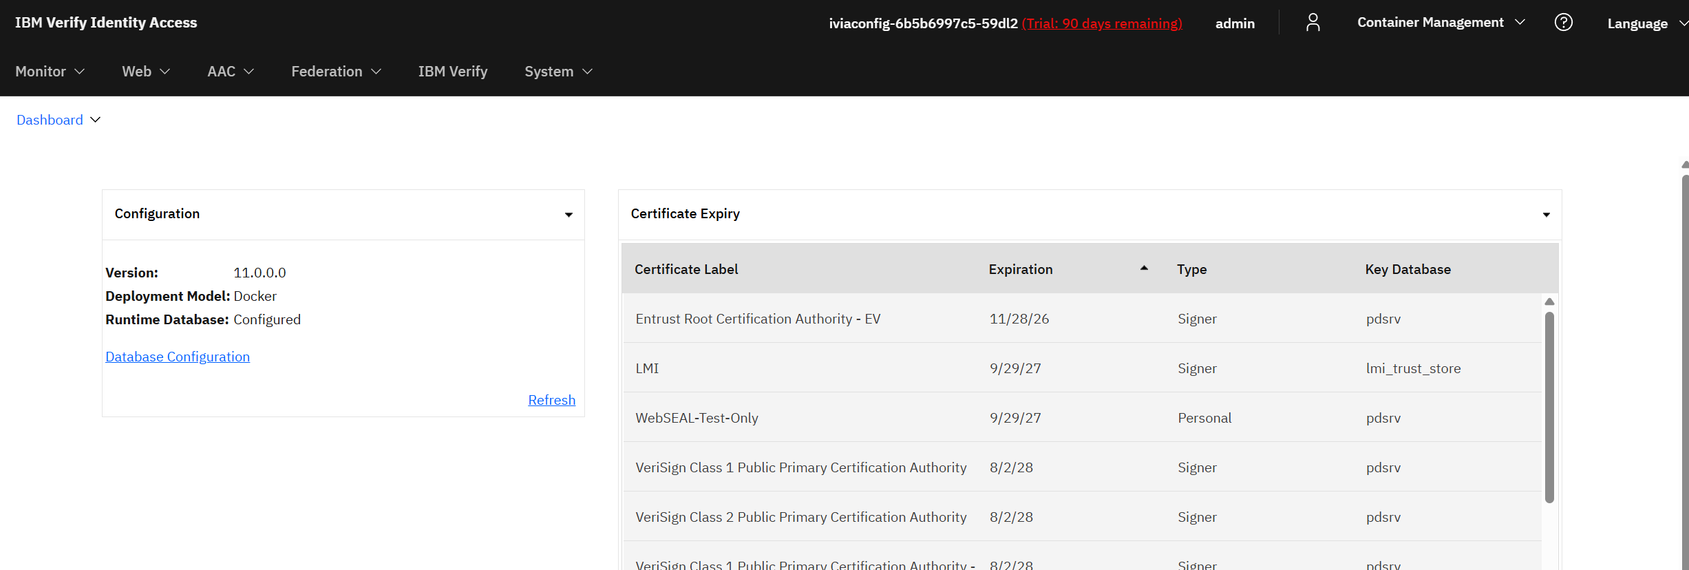The image size is (1689, 570).
Task: Click the Configuration widget title
Action: (157, 213)
